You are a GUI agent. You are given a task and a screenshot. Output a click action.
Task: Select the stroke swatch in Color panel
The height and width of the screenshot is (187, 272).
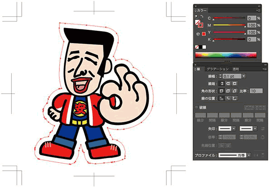click(200, 24)
